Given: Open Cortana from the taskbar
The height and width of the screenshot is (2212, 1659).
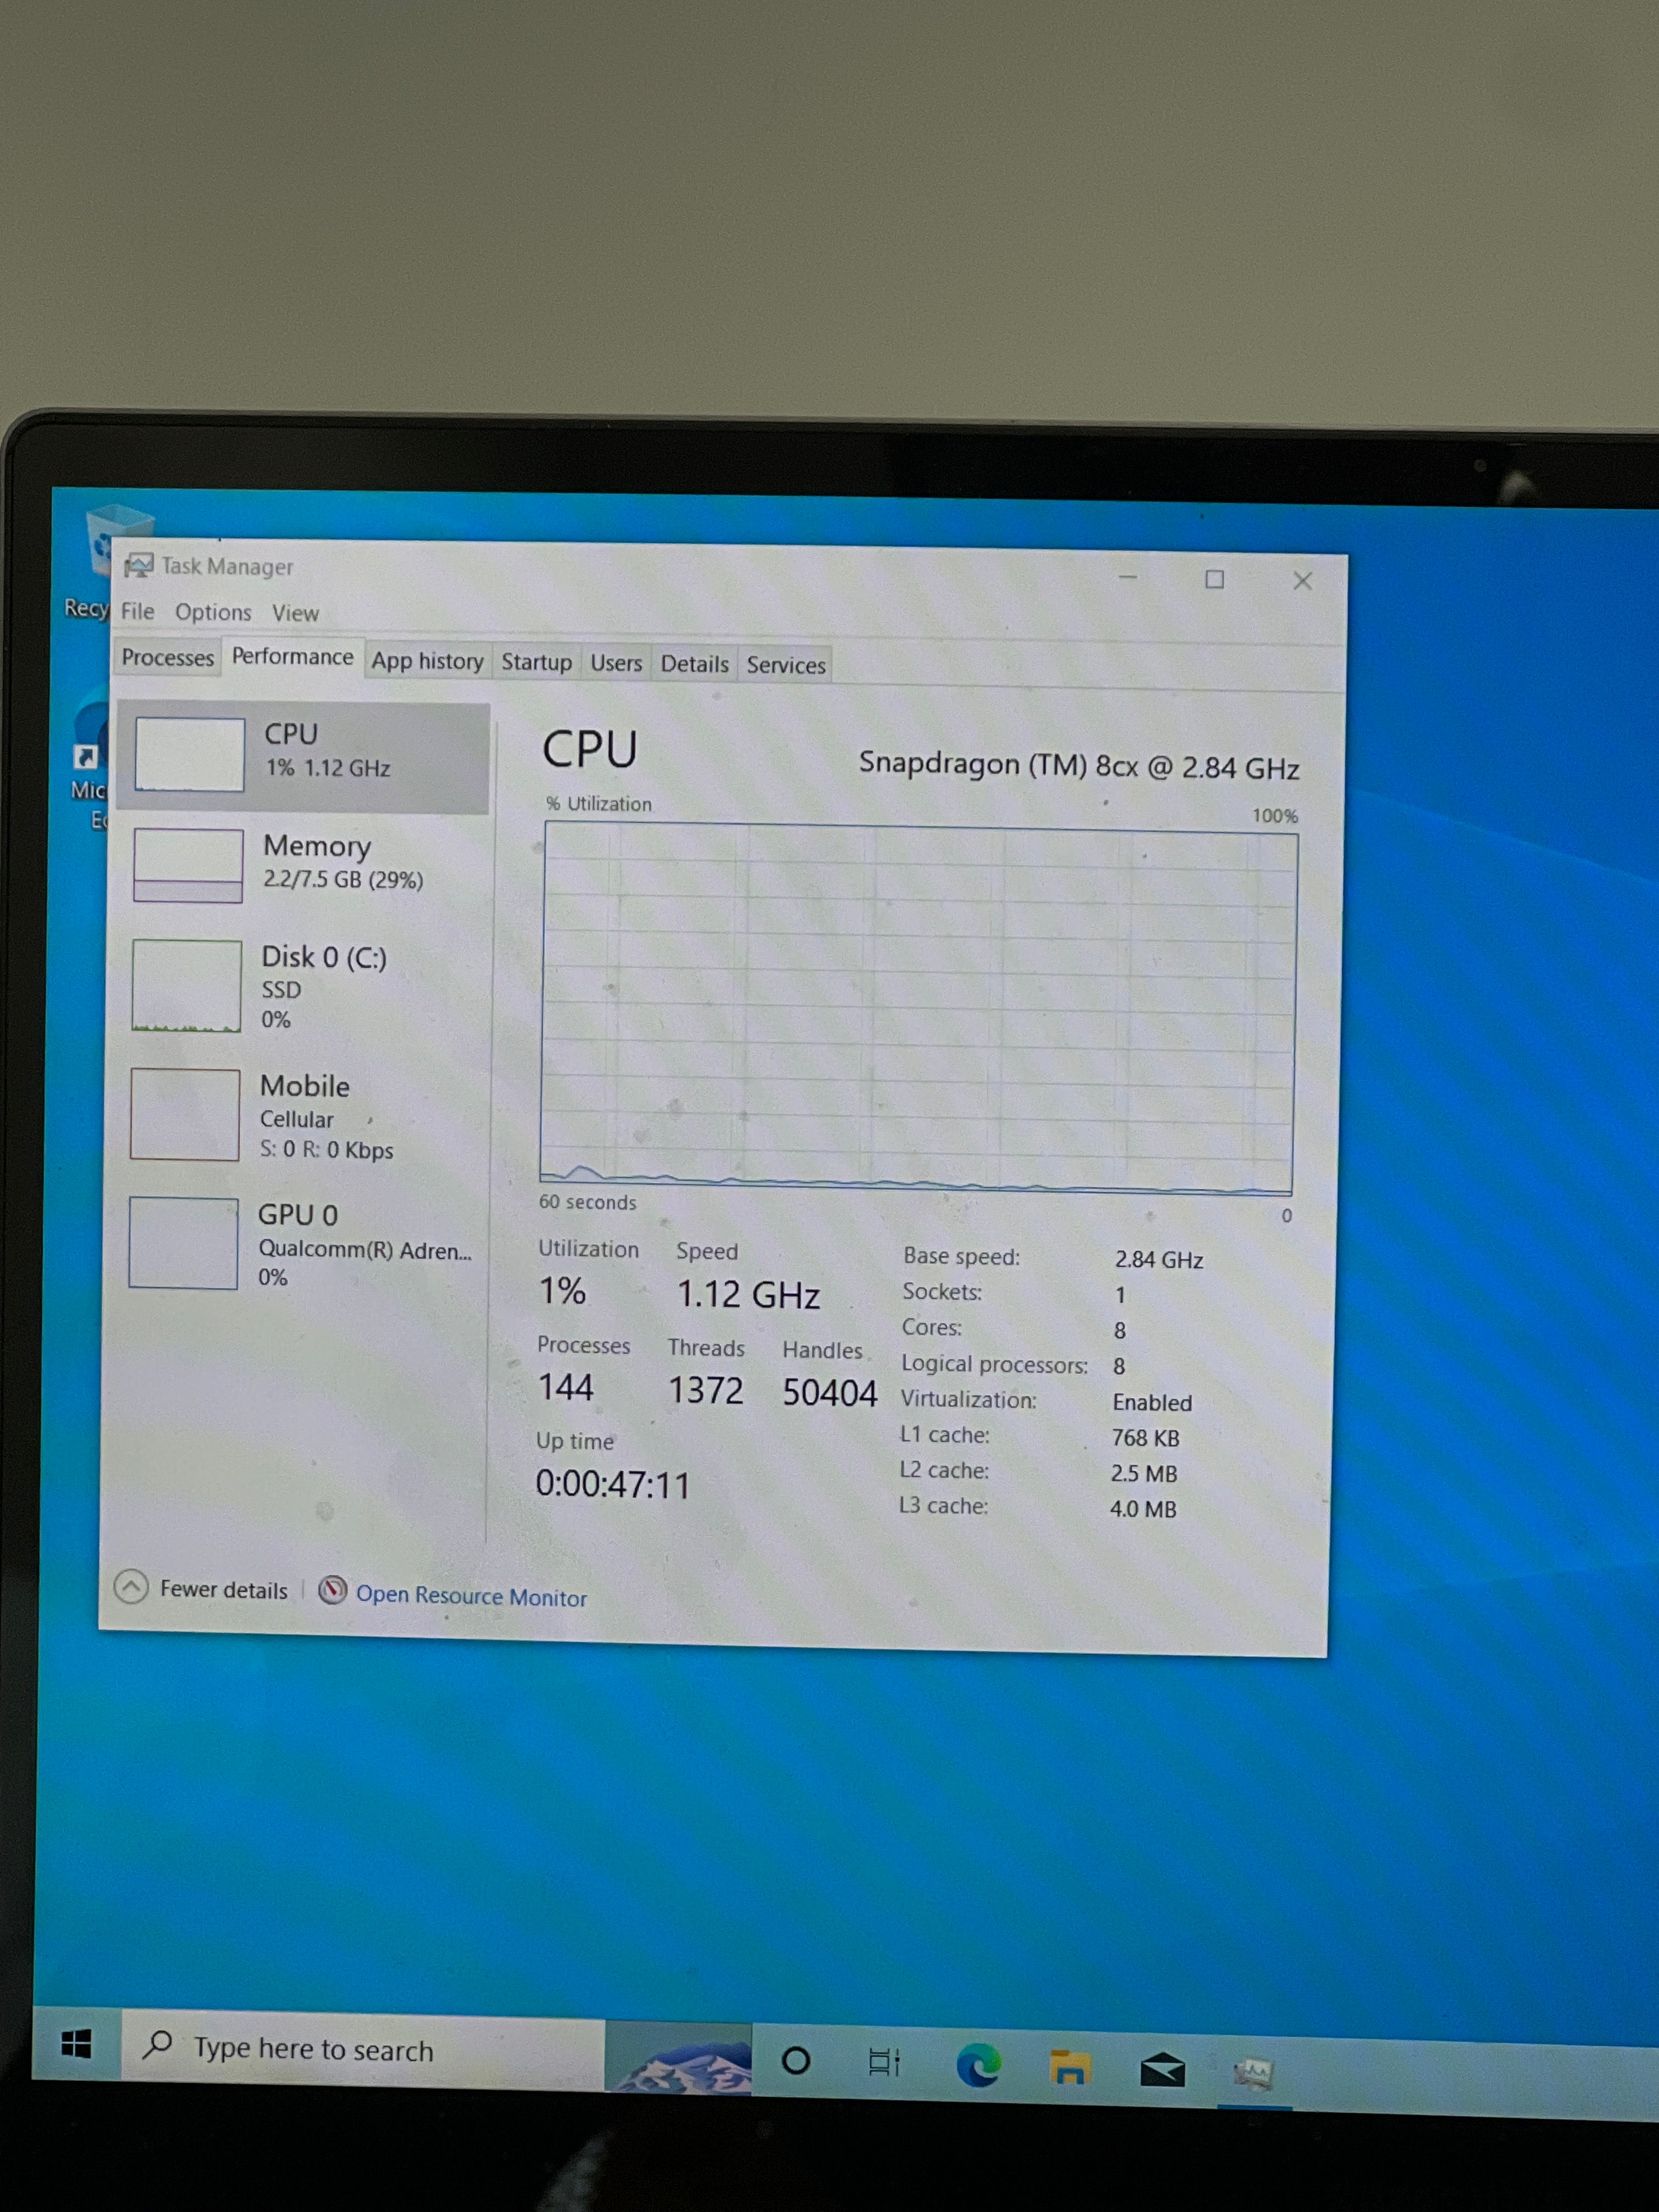Looking at the screenshot, I should (796, 2060).
